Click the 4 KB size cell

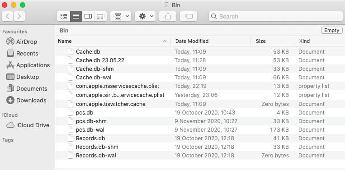[x=283, y=113]
